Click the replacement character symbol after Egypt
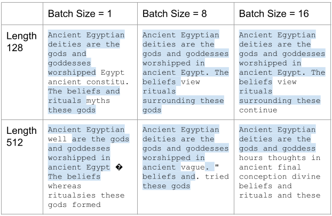The width and height of the screenshot is (332, 216). pos(119,167)
